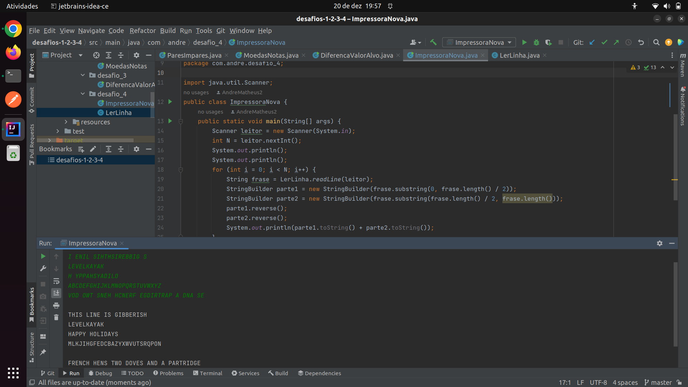Toggle soft-wrap in the Run console
The image size is (688, 387).
coord(56,281)
